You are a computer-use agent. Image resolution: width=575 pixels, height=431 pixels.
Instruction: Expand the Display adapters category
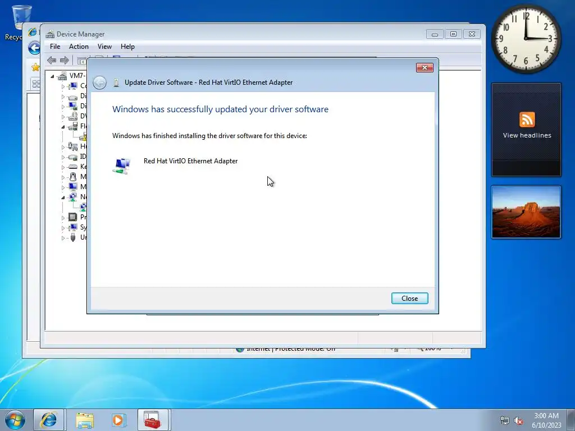63,107
